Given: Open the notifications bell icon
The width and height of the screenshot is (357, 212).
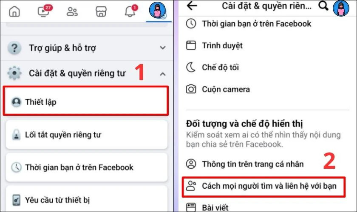Looking at the screenshot, I should click(x=130, y=11).
